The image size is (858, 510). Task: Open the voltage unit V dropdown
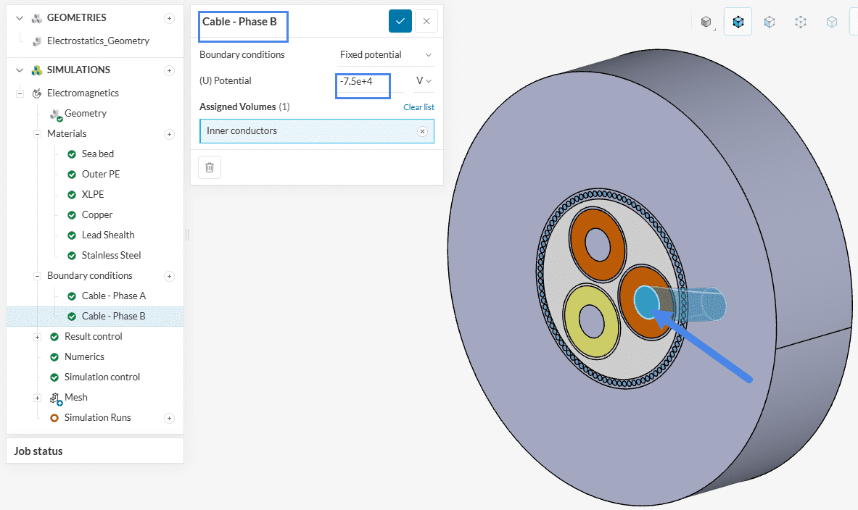(x=424, y=81)
